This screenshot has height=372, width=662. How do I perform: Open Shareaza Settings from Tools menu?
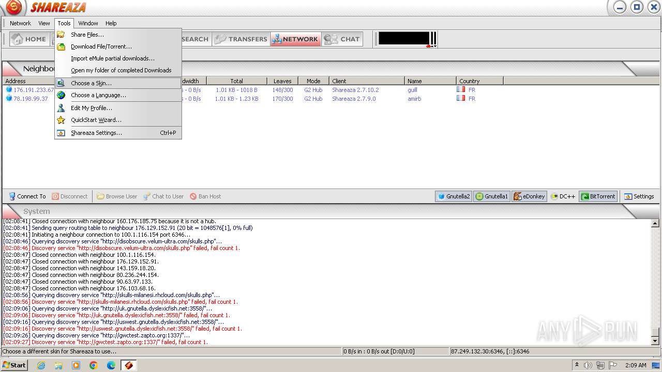click(118, 133)
